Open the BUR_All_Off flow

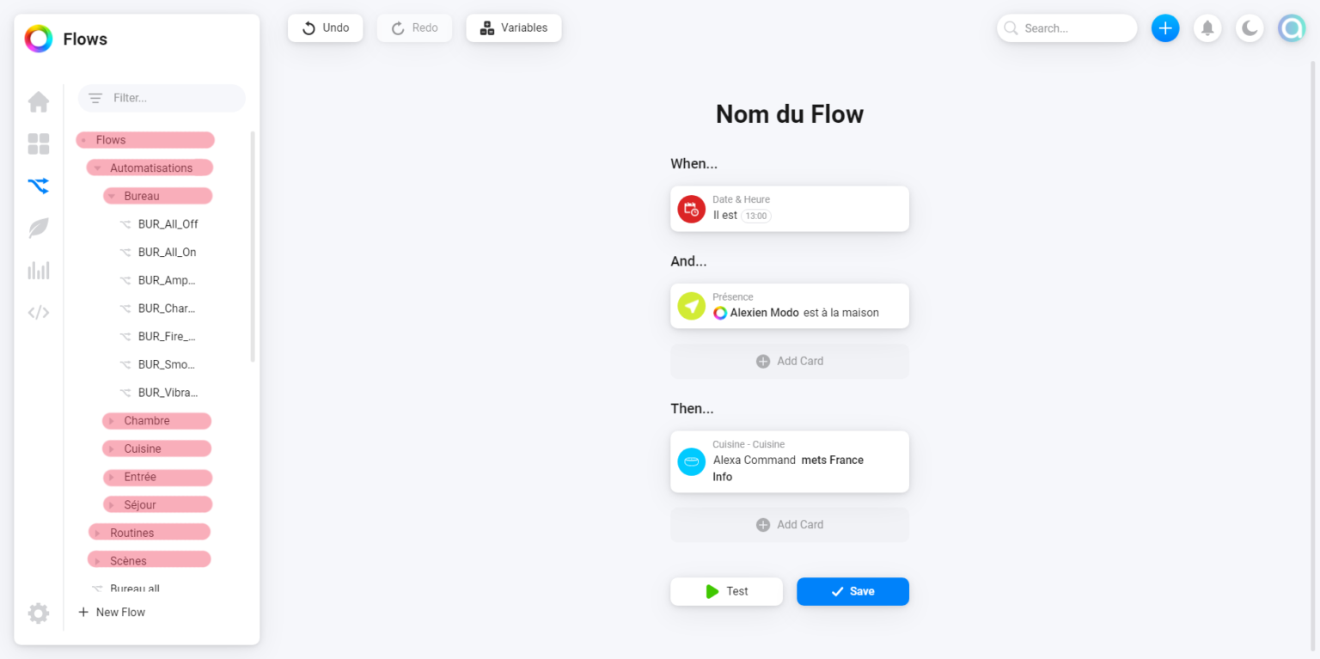(x=166, y=223)
